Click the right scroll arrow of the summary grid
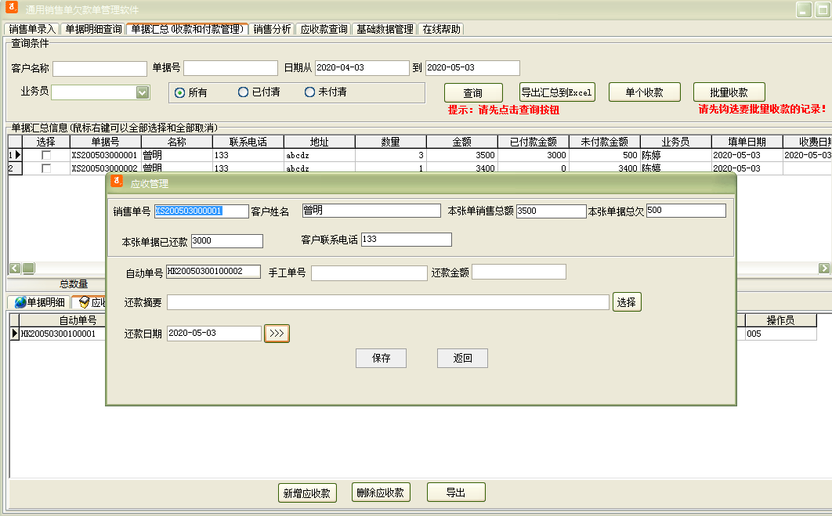 pos(824,269)
